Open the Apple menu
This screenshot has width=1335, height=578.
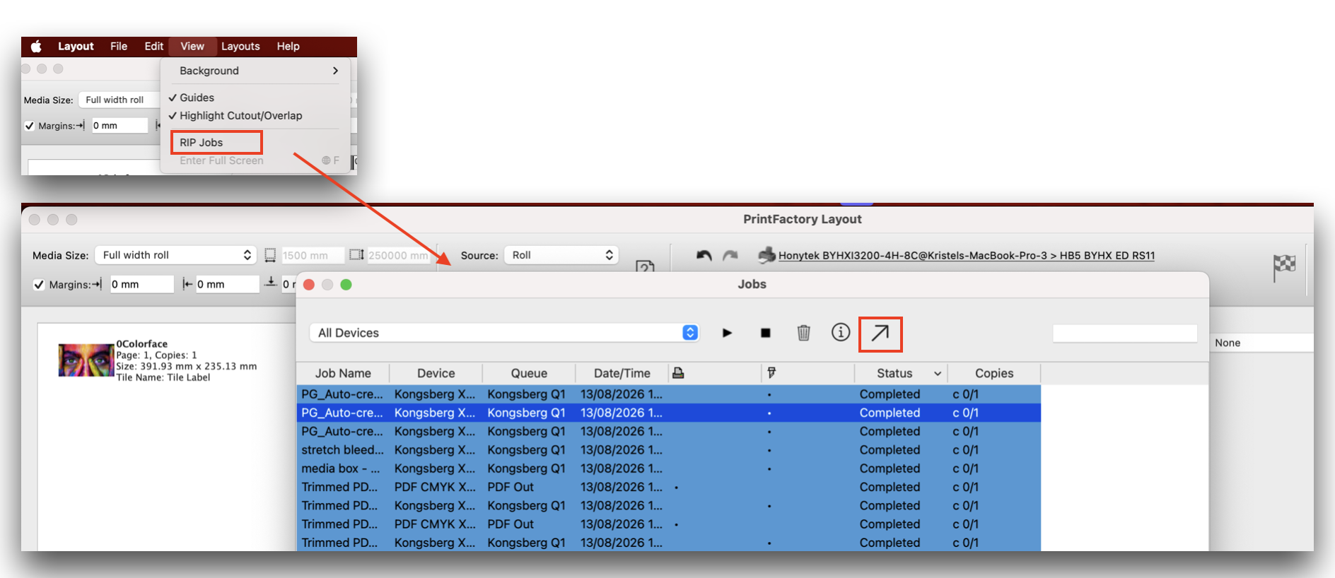tap(36, 47)
